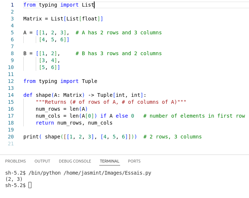The width and height of the screenshot is (249, 198).
Task: Select line number 5 in the gutter
Action: coord(12,33)
